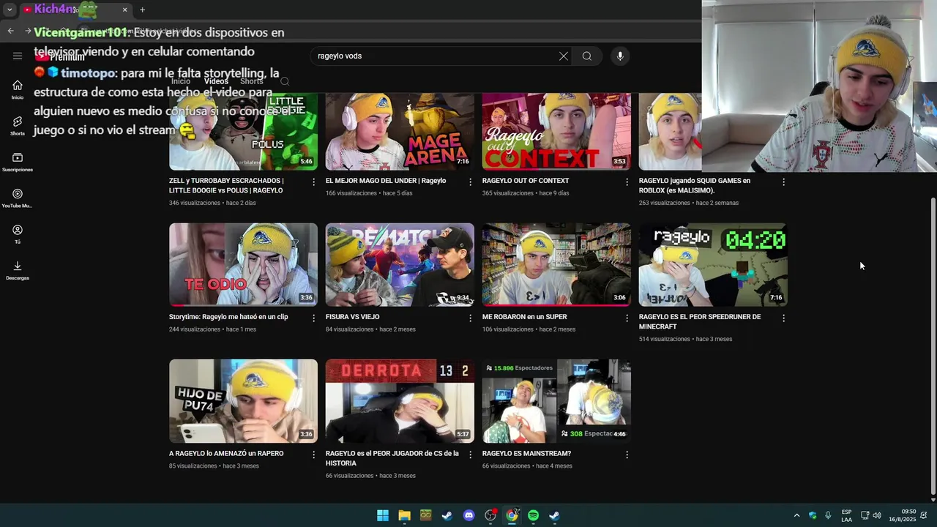Viewport: 937px width, 527px height.
Task: Switch to the channel Shorts tab
Action: pyautogui.click(x=251, y=81)
